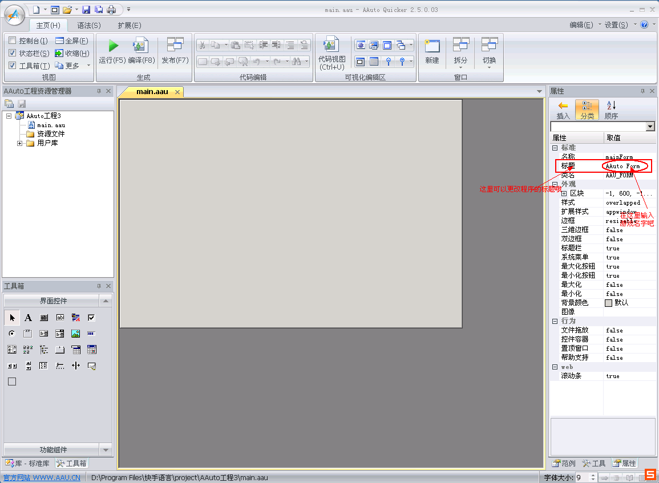659x483 pixels.
Task: Expand the 用户库 folder node
Action: [x=20, y=143]
